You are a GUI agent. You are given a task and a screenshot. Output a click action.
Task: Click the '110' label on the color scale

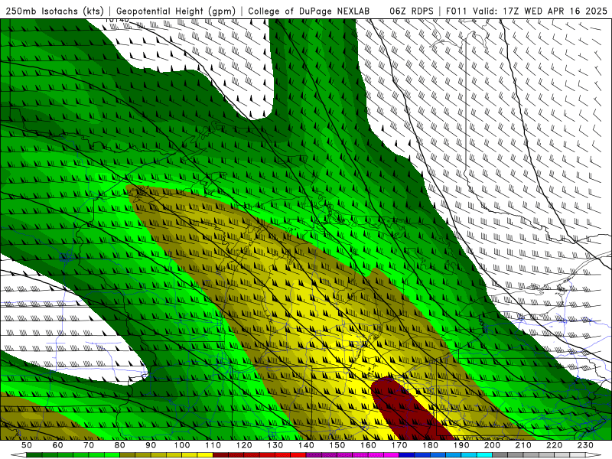tap(213, 445)
